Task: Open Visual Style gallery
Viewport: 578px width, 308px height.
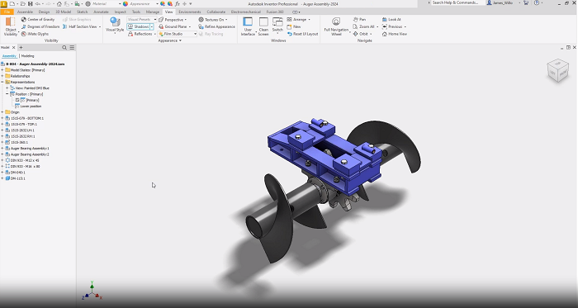Action: pos(115,26)
